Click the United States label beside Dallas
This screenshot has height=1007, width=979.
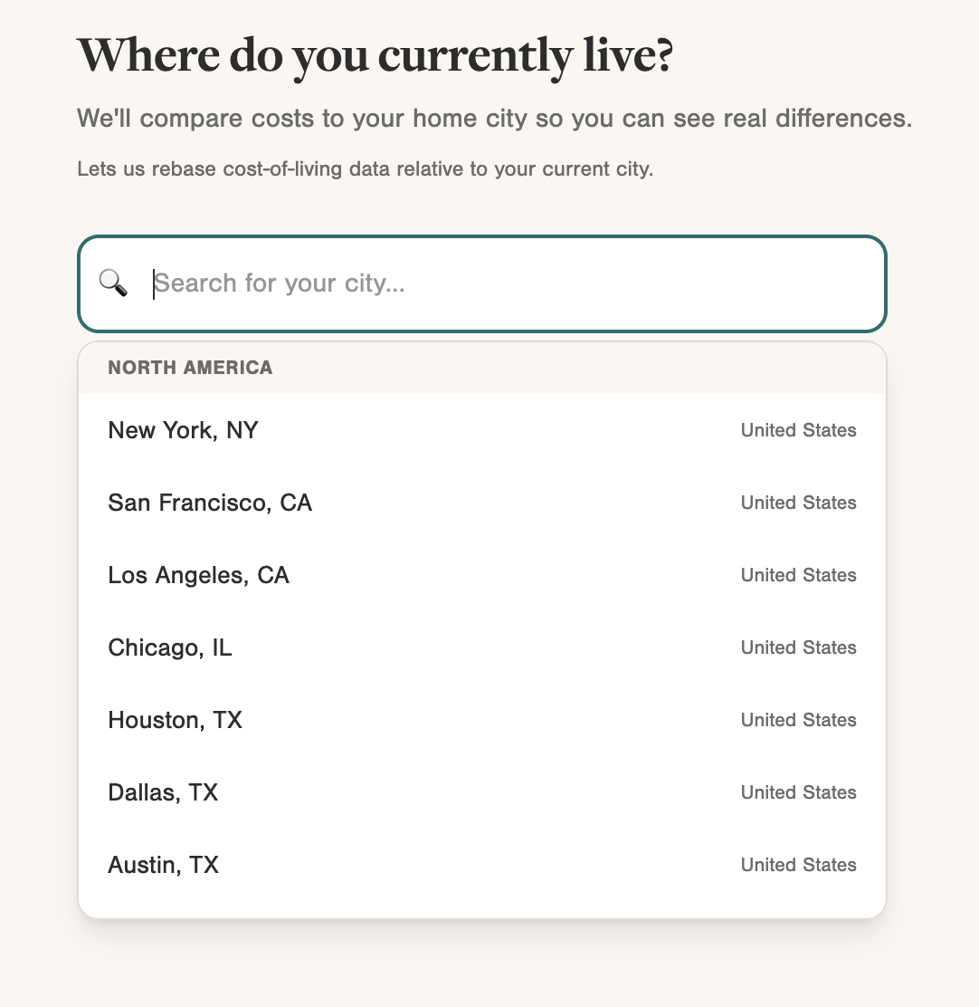pos(798,792)
